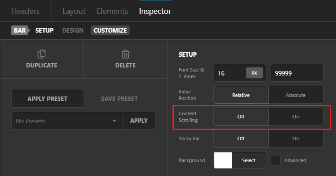Click the BAR breadcrumb label

20,30
